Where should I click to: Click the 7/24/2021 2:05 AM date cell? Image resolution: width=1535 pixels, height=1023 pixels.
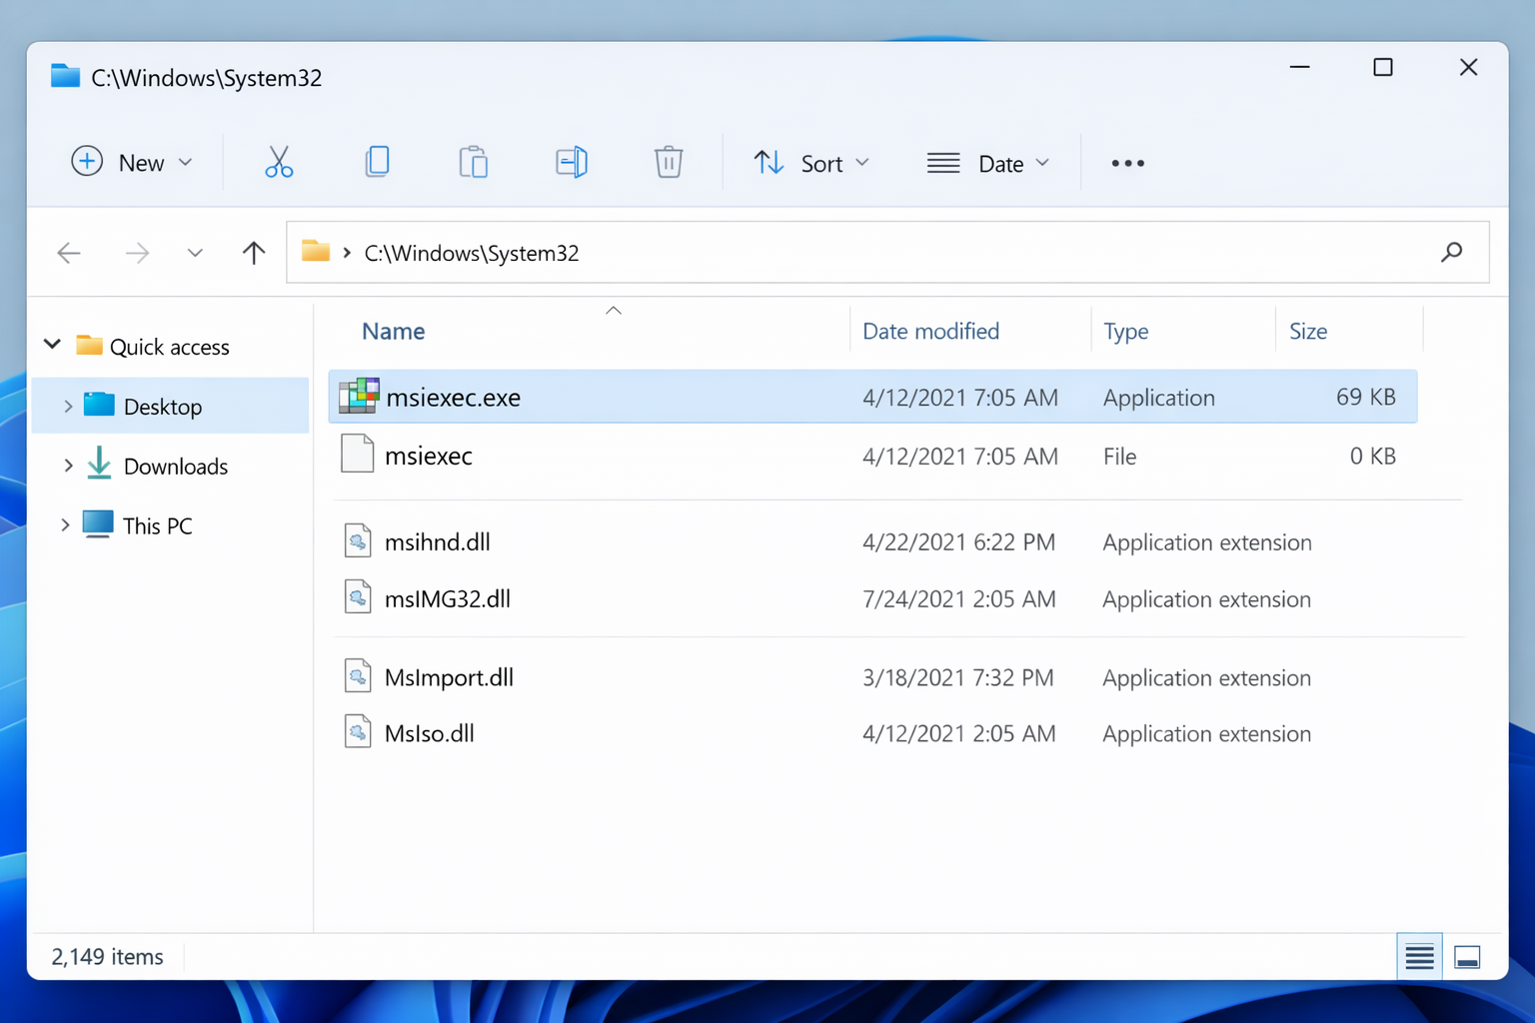(958, 599)
